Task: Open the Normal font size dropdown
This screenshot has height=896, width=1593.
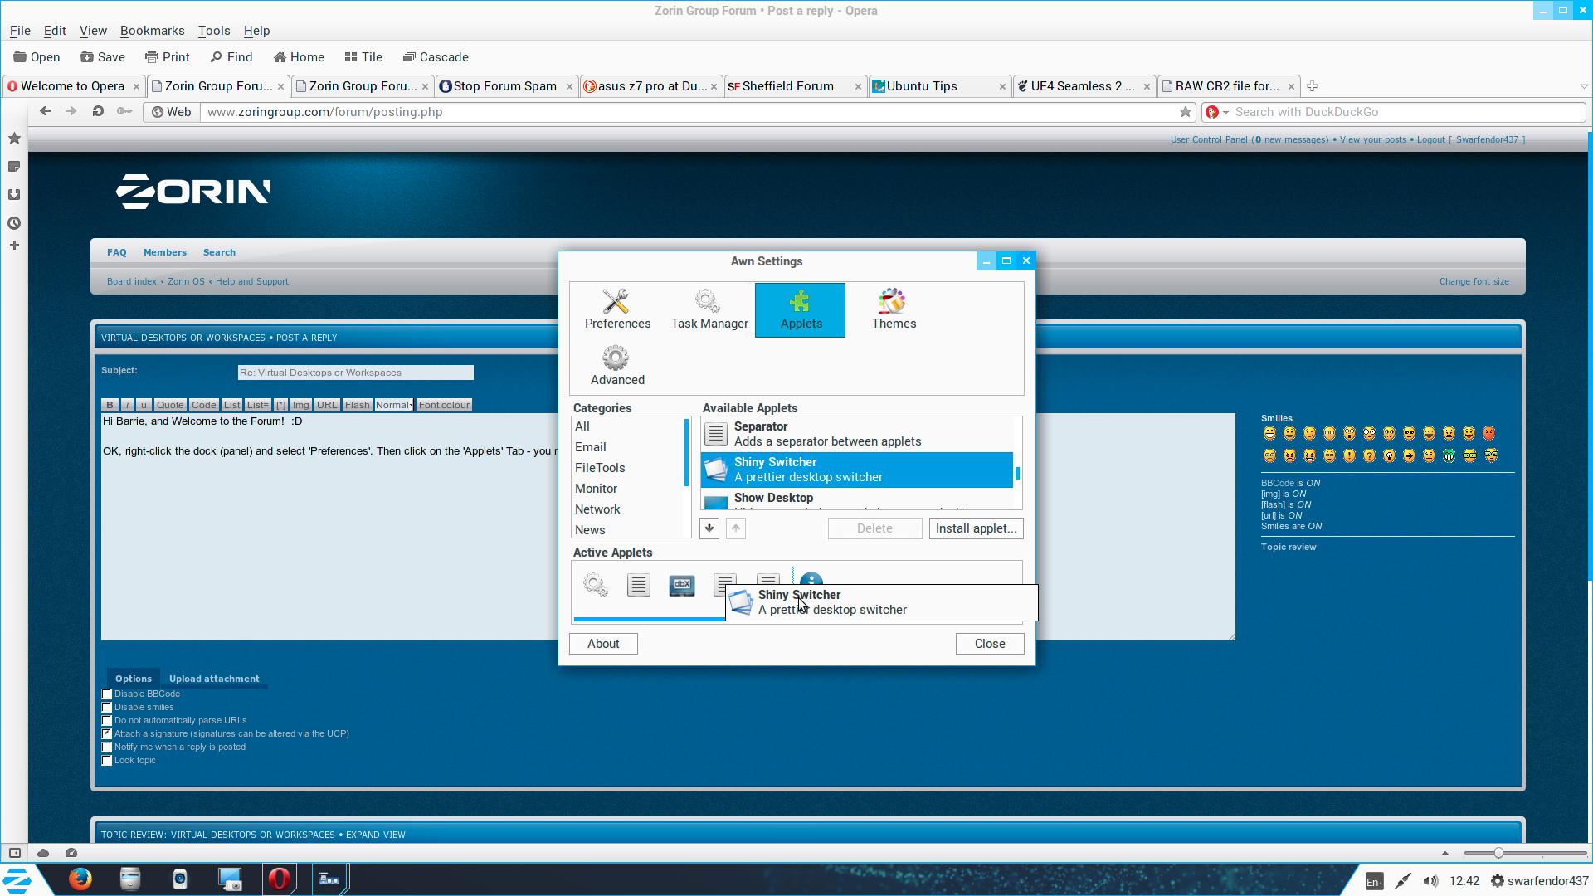Action: [393, 405]
